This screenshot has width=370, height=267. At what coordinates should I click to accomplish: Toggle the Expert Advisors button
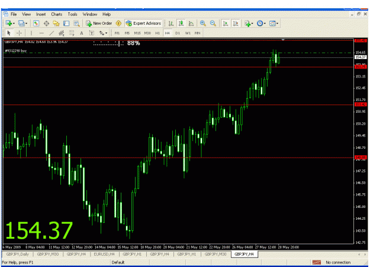(x=143, y=23)
